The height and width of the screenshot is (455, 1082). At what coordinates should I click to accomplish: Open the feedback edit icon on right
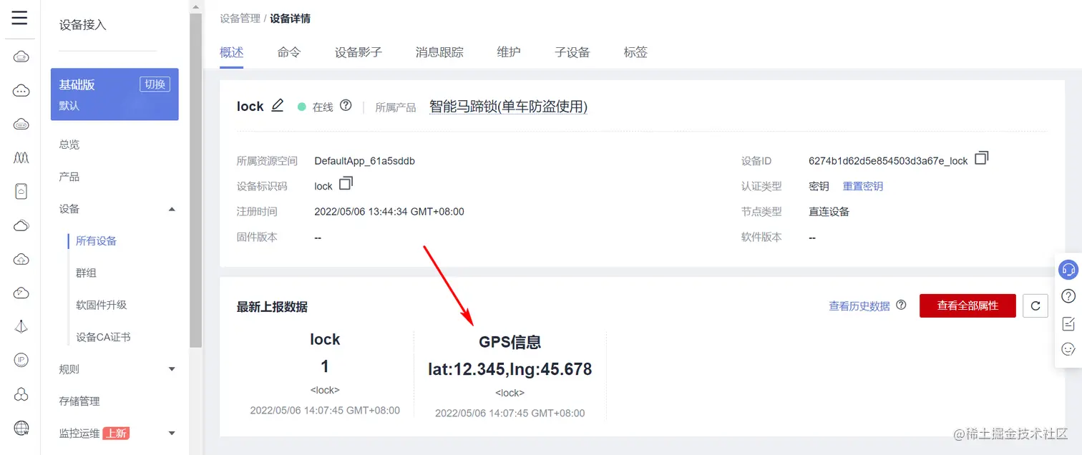pyautogui.click(x=1068, y=323)
